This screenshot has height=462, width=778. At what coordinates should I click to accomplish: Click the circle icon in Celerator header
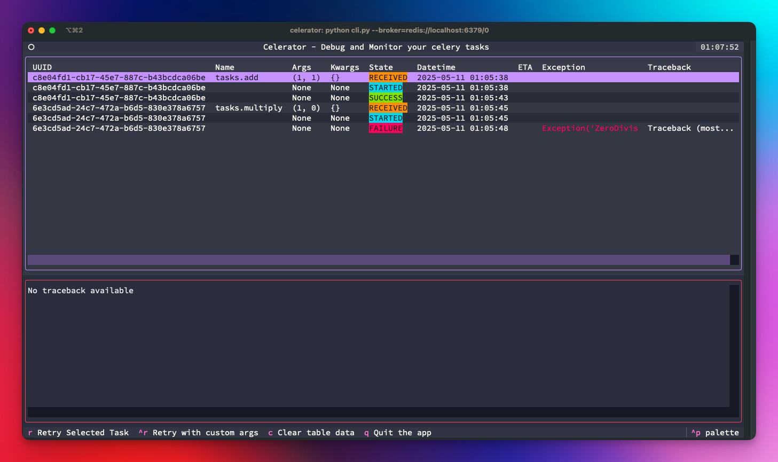tap(32, 47)
